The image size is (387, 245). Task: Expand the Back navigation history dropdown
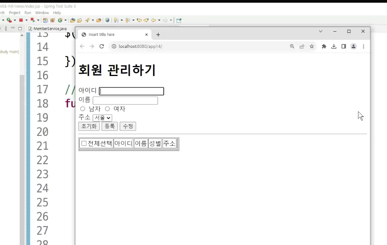click(159, 20)
